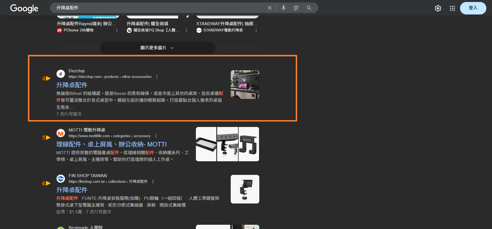Click the Dezctop site name text
492x229 pixels.
click(x=77, y=71)
